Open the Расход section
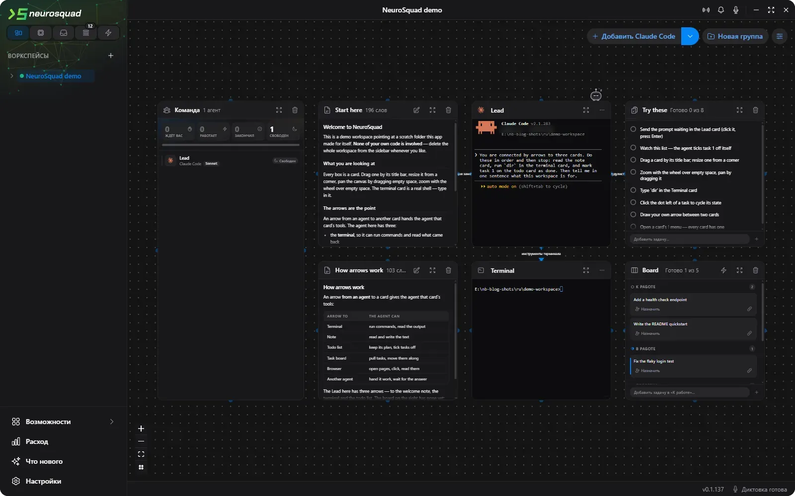Viewport: 795px width, 496px height. [63, 441]
